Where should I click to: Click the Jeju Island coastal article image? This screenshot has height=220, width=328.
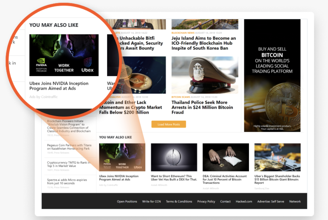pos(205,24)
